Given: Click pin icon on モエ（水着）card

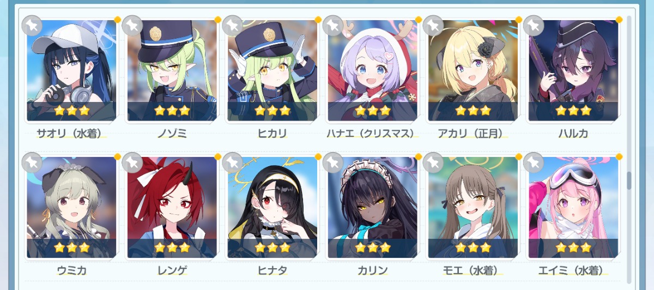Looking at the screenshot, I should click(433, 162).
